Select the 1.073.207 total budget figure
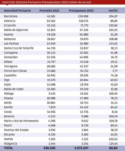 click(x=81, y=148)
